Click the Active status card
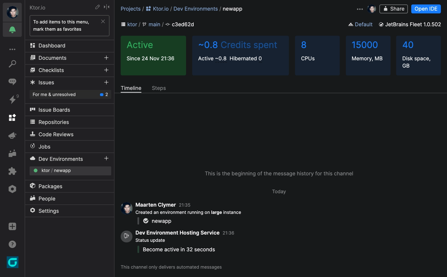 pyautogui.click(x=153, y=56)
